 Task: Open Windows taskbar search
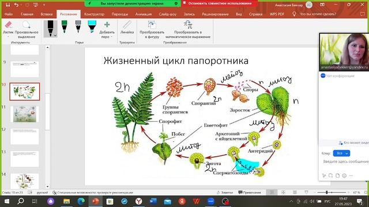click(21, 201)
